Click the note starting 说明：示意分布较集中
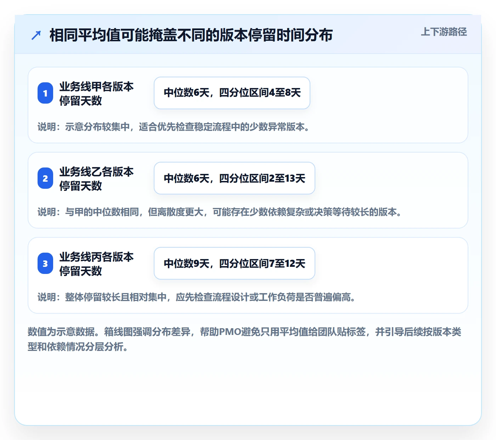 pyautogui.click(x=174, y=127)
